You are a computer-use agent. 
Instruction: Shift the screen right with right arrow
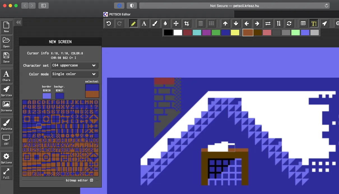pyautogui.click(x=257, y=24)
